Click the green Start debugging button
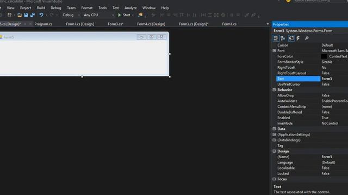The width and height of the screenshot is (348, 195). tap(125, 15)
